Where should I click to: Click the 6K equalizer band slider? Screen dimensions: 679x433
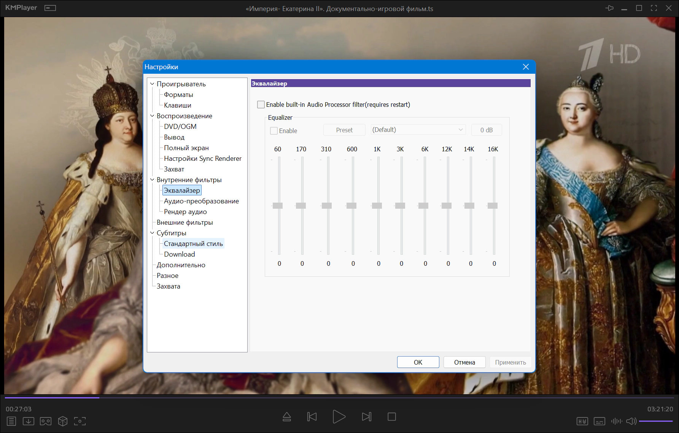click(423, 206)
